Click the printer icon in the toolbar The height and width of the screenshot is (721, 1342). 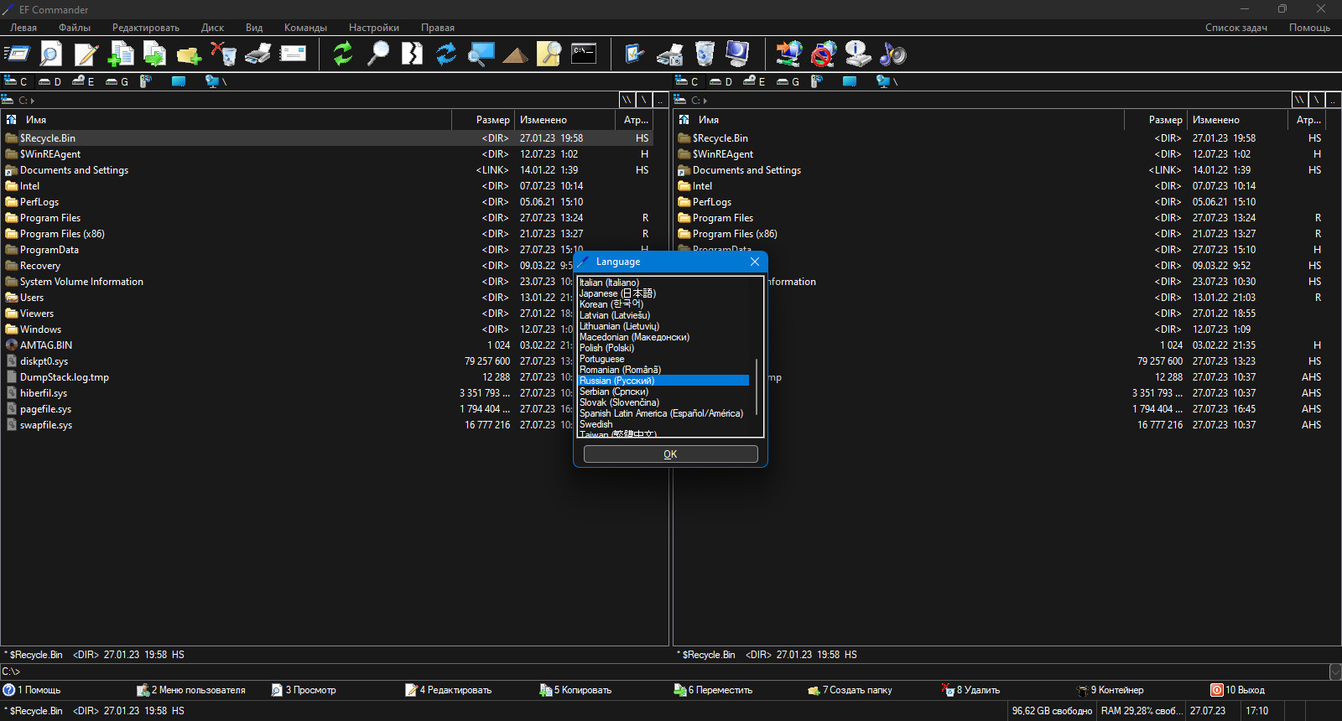(x=258, y=54)
